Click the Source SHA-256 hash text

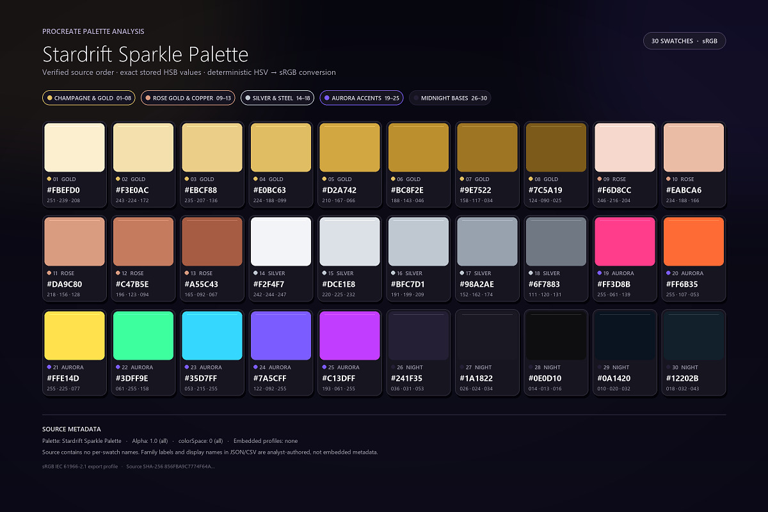click(171, 467)
